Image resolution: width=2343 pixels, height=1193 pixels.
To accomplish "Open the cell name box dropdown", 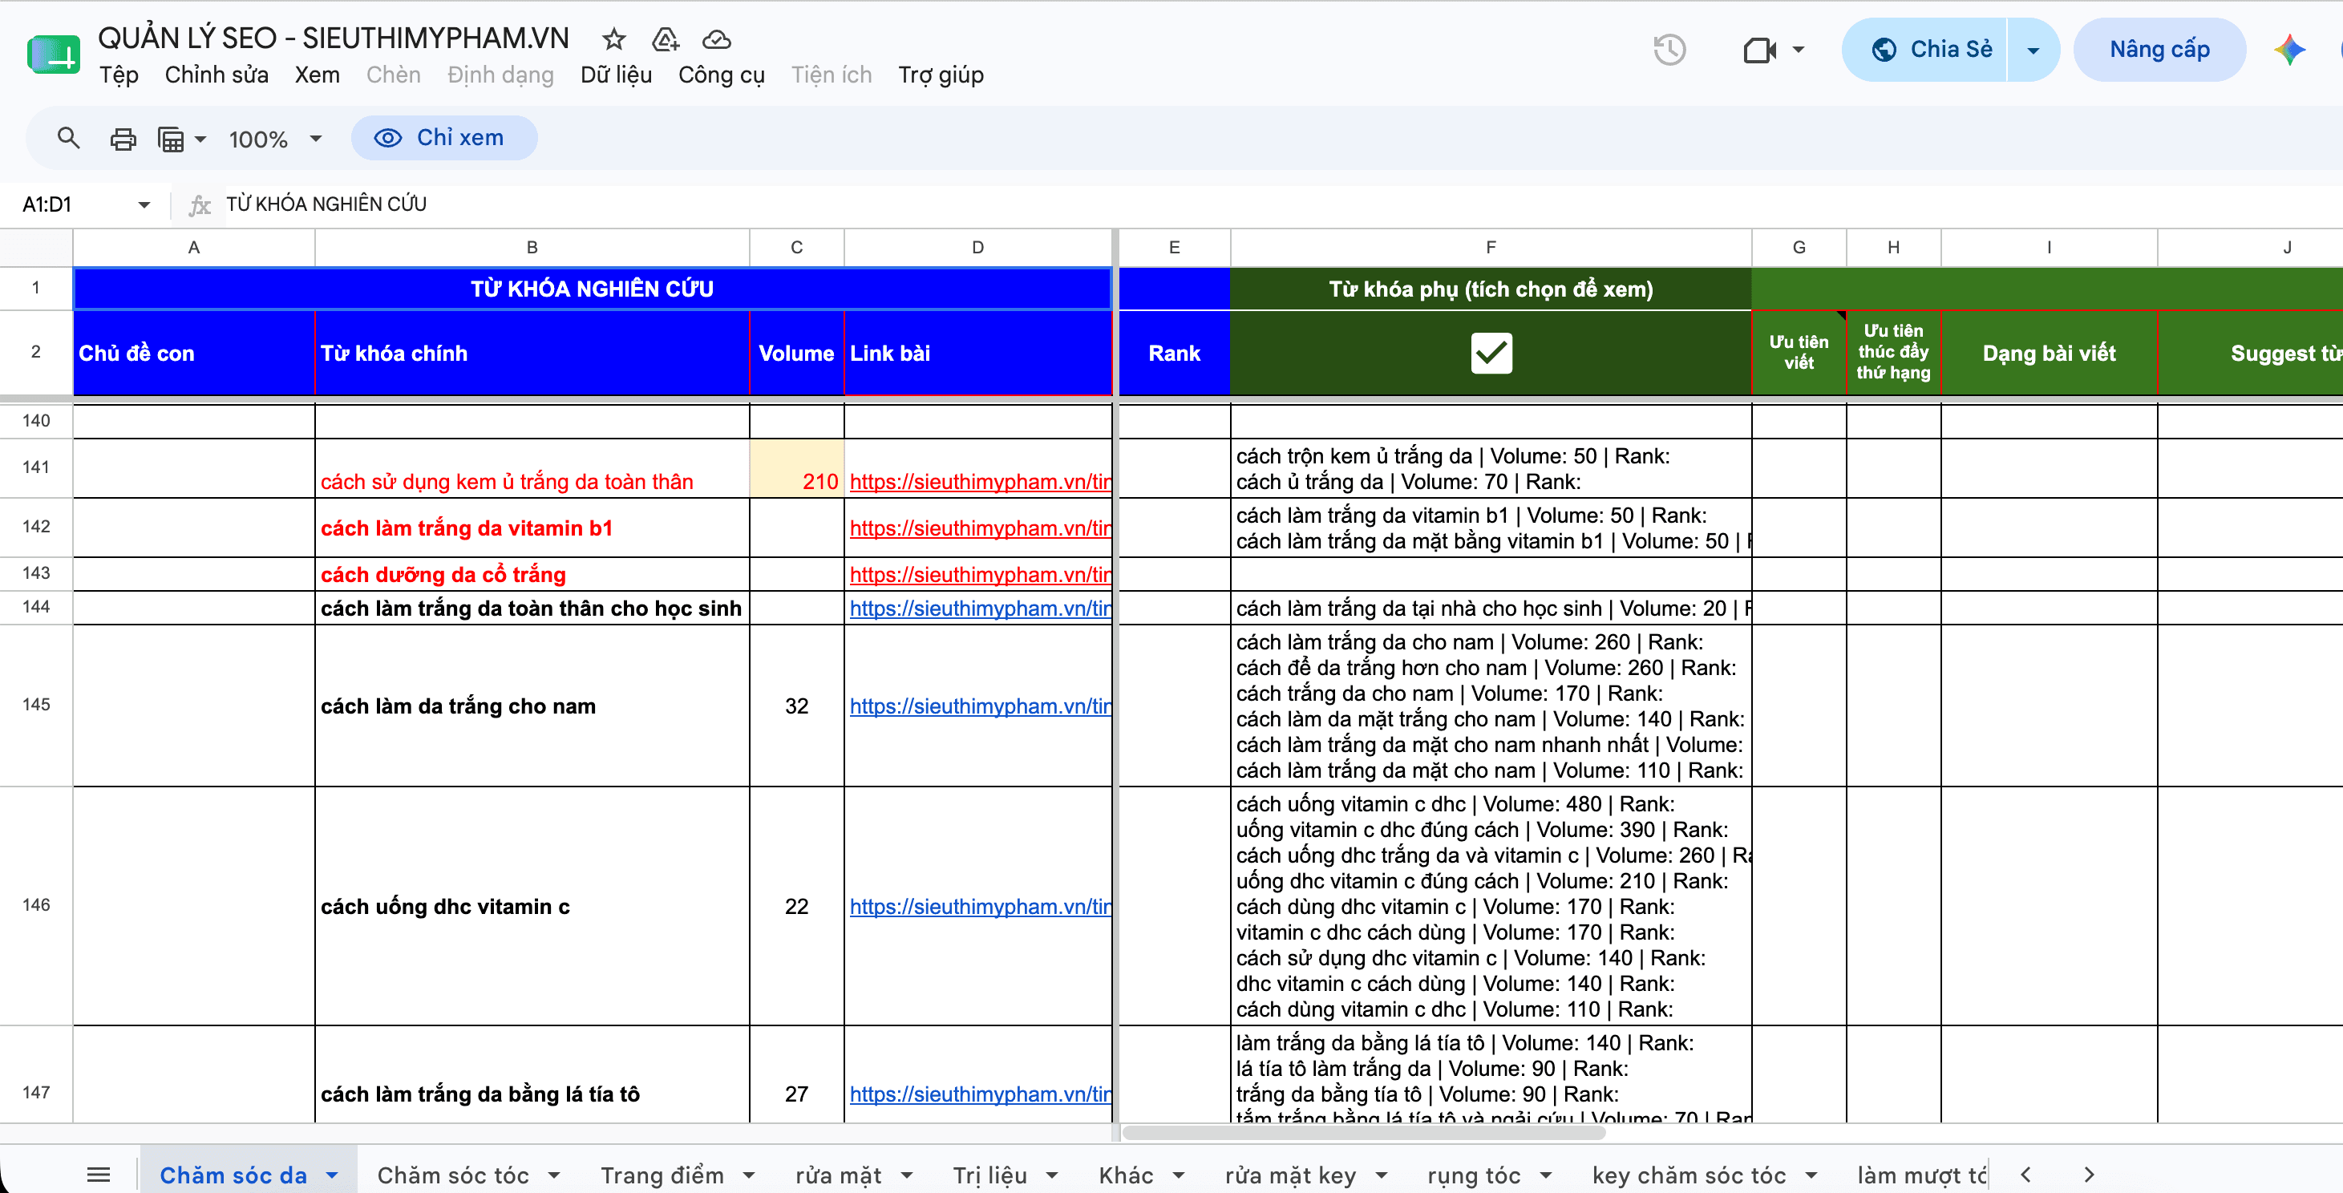I will tap(144, 204).
